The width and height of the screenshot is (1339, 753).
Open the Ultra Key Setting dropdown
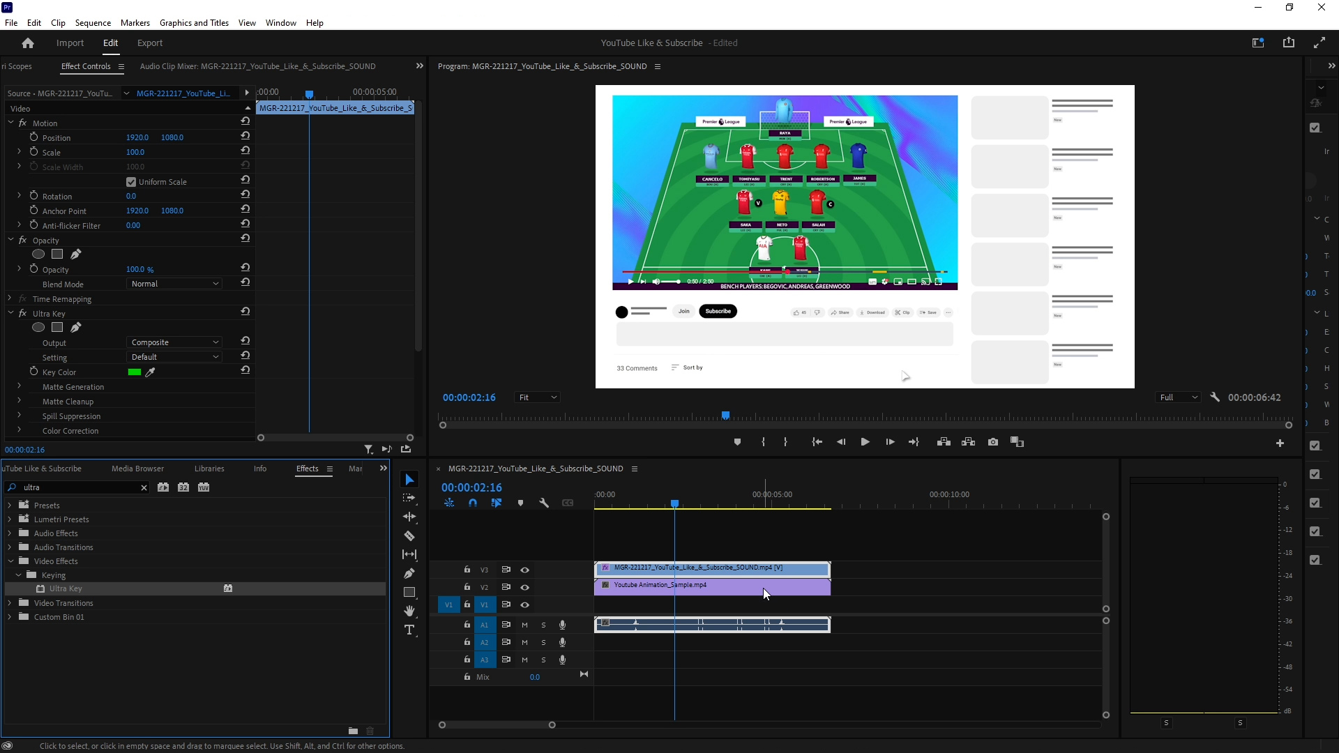pos(174,356)
